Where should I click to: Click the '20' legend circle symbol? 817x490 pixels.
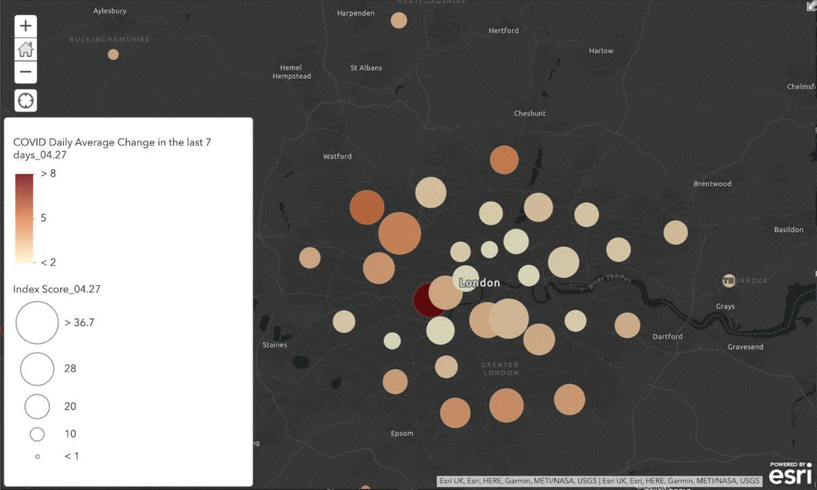pyautogui.click(x=37, y=406)
